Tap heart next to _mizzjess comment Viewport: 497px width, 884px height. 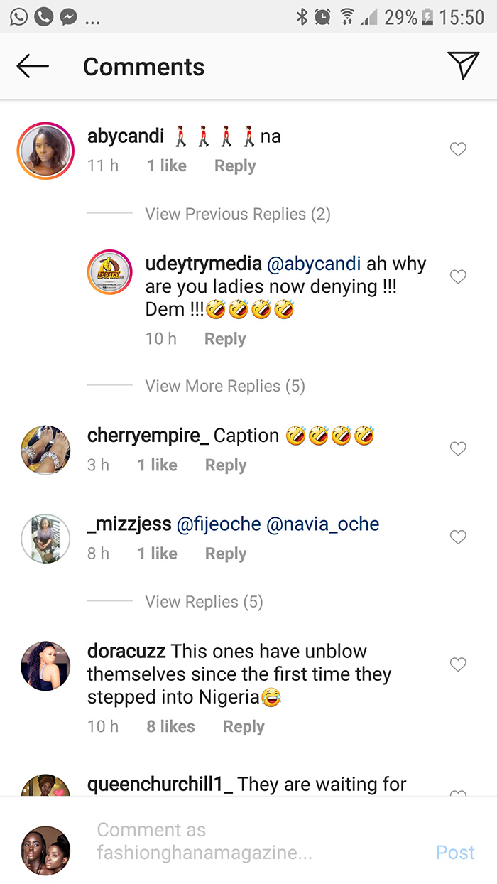(x=459, y=537)
